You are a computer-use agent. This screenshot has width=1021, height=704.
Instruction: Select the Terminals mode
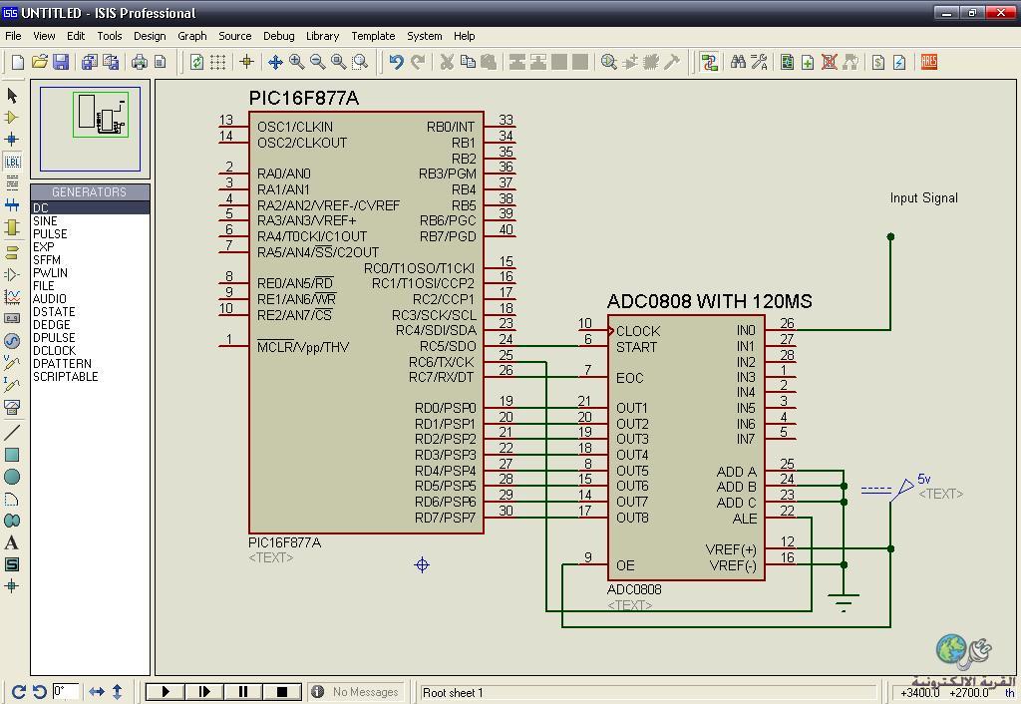[12, 252]
